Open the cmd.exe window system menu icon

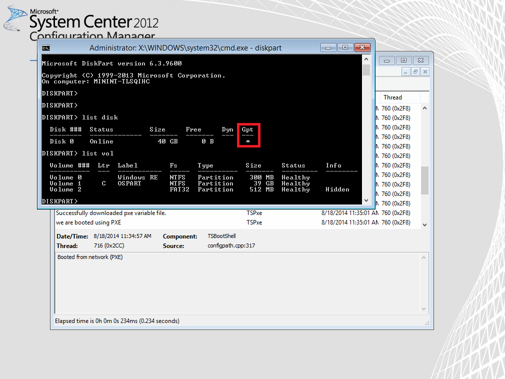[x=45, y=48]
